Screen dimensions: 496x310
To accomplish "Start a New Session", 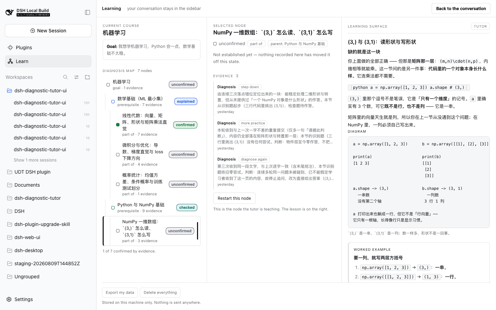I will coord(48,31).
